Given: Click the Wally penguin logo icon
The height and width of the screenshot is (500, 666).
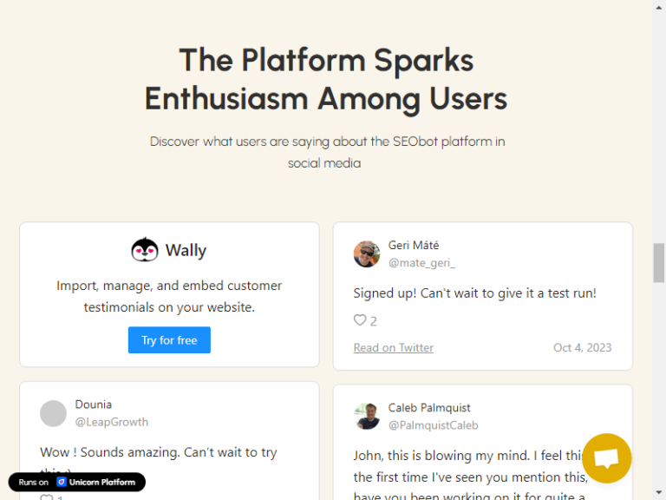Looking at the screenshot, I should (x=145, y=249).
